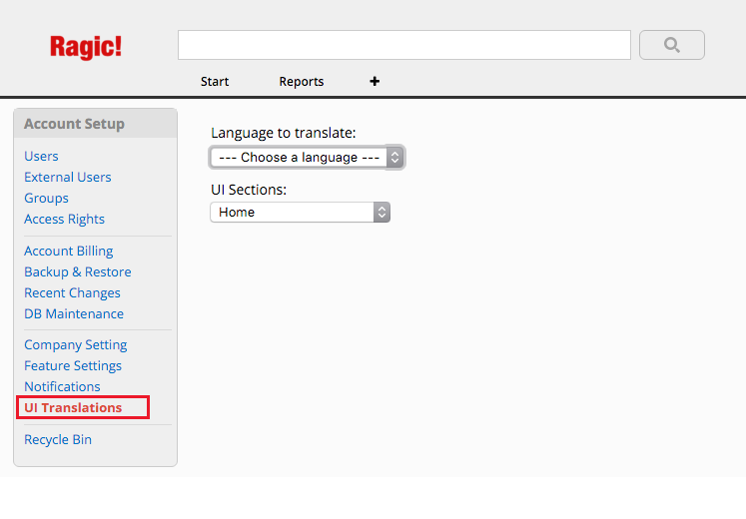Click the UI Sections label
Image resolution: width=746 pixels, height=519 pixels.
pos(249,190)
